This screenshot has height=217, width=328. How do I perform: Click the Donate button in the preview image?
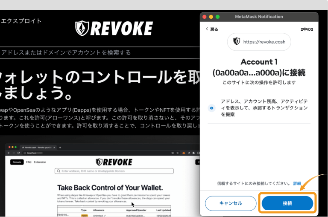click(x=17, y=162)
